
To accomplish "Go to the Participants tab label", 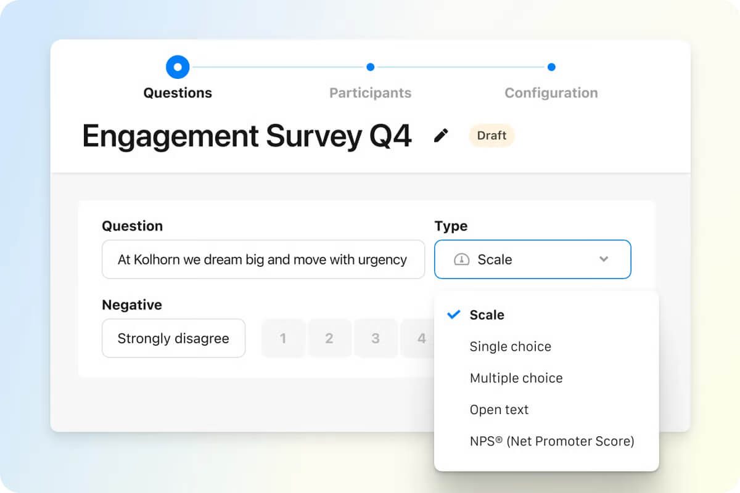I will [x=370, y=93].
